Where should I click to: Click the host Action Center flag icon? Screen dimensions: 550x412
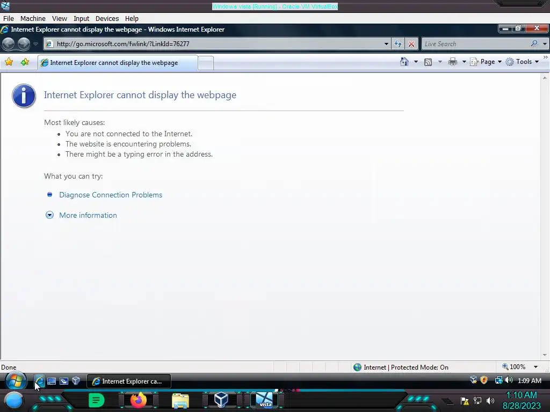[x=465, y=401]
